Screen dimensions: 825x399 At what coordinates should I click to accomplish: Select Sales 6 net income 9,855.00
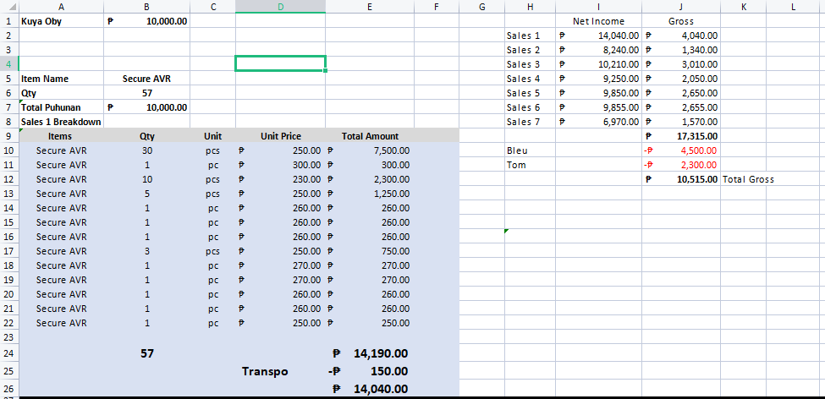click(598, 107)
